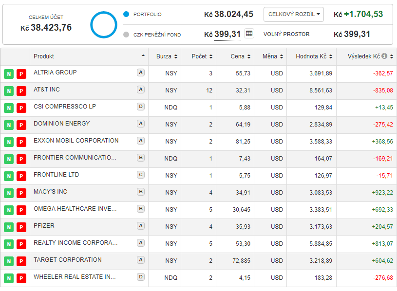Click the MACY'S INC result +923,22
This screenshot has height=291, width=397.
click(382, 193)
